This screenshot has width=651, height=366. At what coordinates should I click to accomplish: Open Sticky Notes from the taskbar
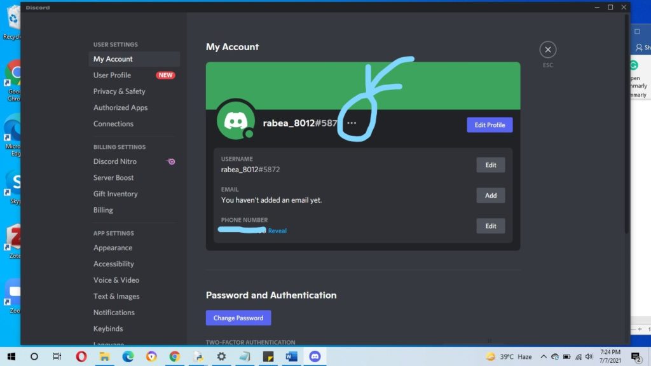(x=268, y=356)
